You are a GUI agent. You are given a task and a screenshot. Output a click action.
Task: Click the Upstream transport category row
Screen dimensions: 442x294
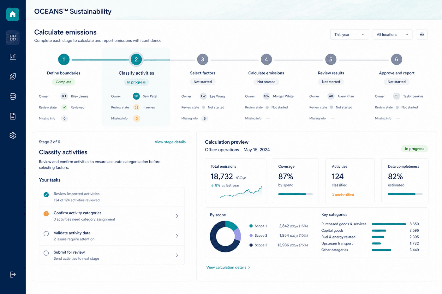[370, 243]
